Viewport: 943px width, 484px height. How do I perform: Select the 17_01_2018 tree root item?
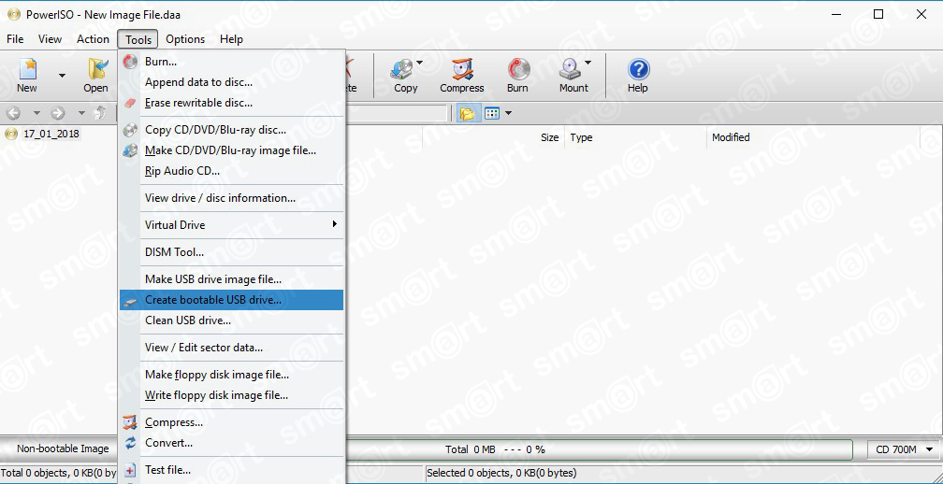[x=51, y=134]
